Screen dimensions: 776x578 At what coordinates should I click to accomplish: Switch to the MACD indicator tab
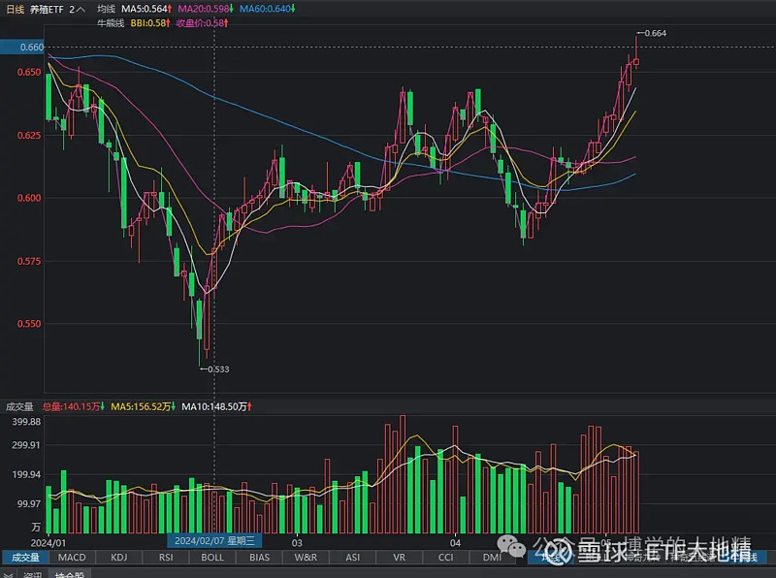72,557
